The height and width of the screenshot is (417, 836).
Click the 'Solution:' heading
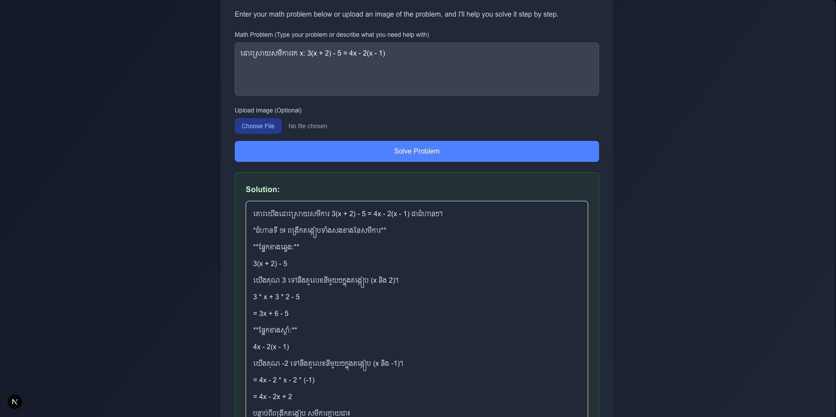click(x=262, y=189)
